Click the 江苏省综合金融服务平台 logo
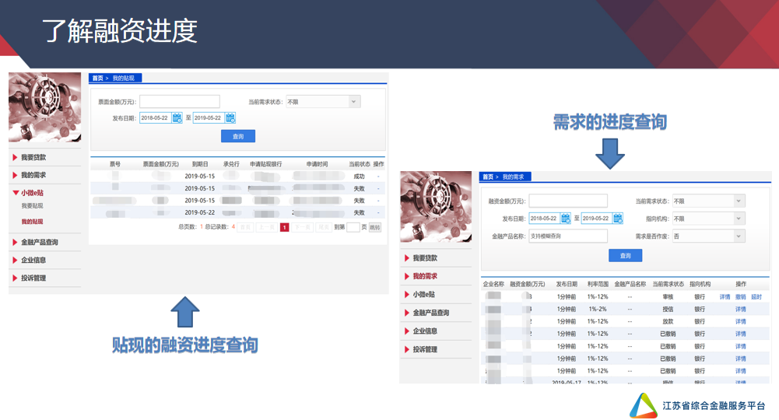779x420 pixels. [643, 405]
